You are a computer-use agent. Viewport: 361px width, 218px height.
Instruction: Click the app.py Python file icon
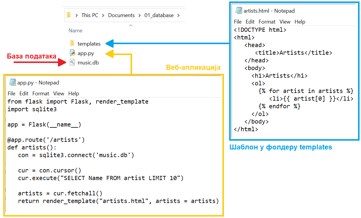[72, 53]
